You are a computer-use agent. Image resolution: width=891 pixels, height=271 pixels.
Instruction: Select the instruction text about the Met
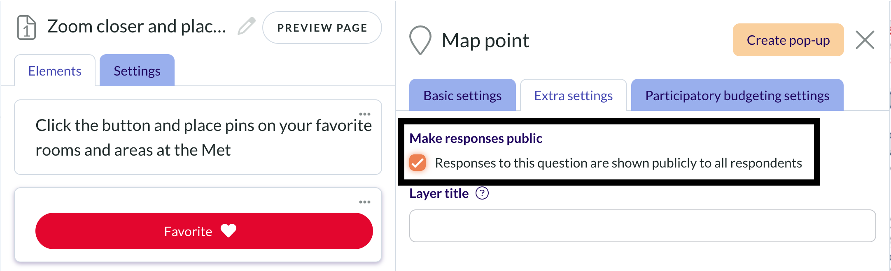[x=204, y=138]
